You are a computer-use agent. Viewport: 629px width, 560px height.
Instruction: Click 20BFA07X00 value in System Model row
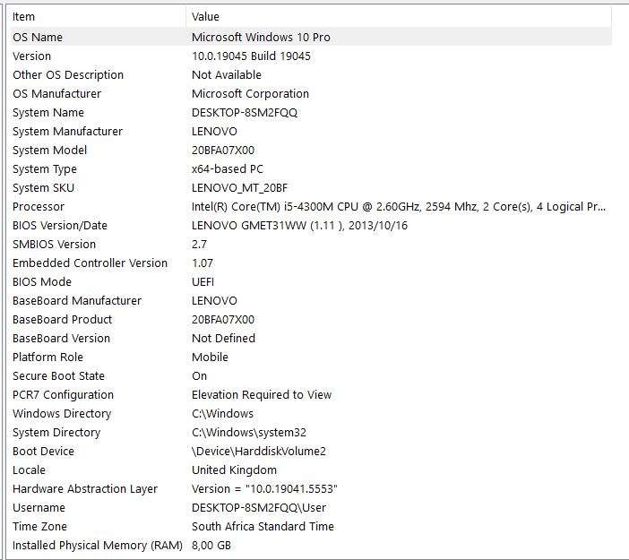click(223, 151)
